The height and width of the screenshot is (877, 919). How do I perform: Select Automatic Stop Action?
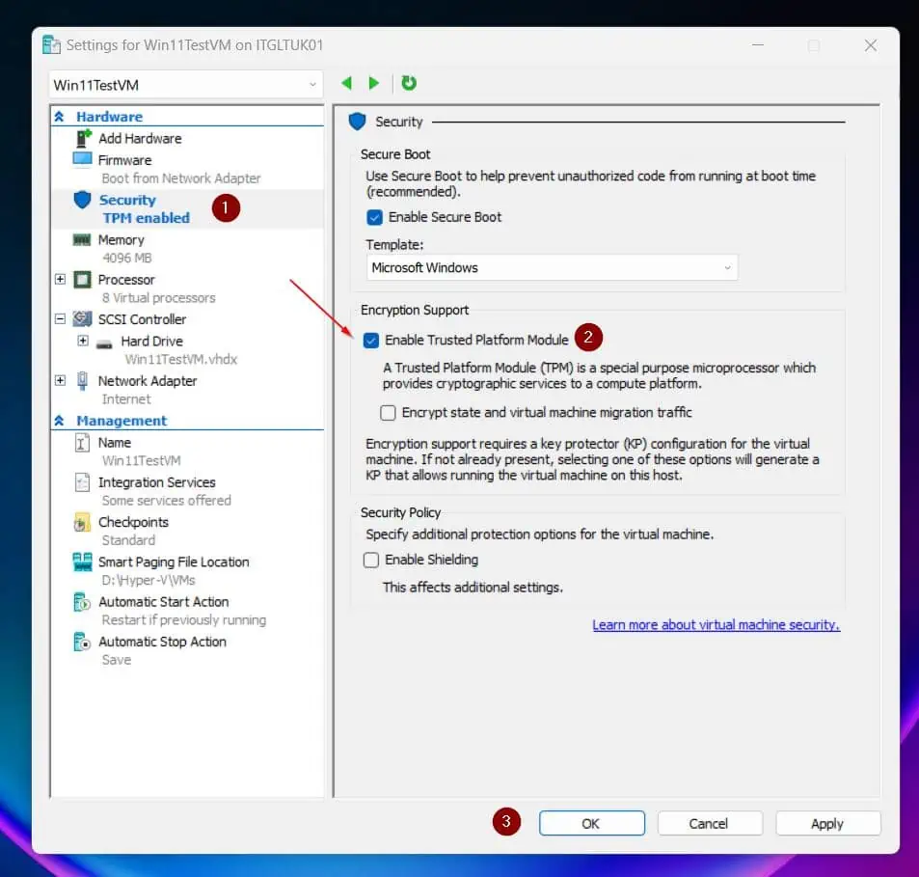click(x=162, y=642)
